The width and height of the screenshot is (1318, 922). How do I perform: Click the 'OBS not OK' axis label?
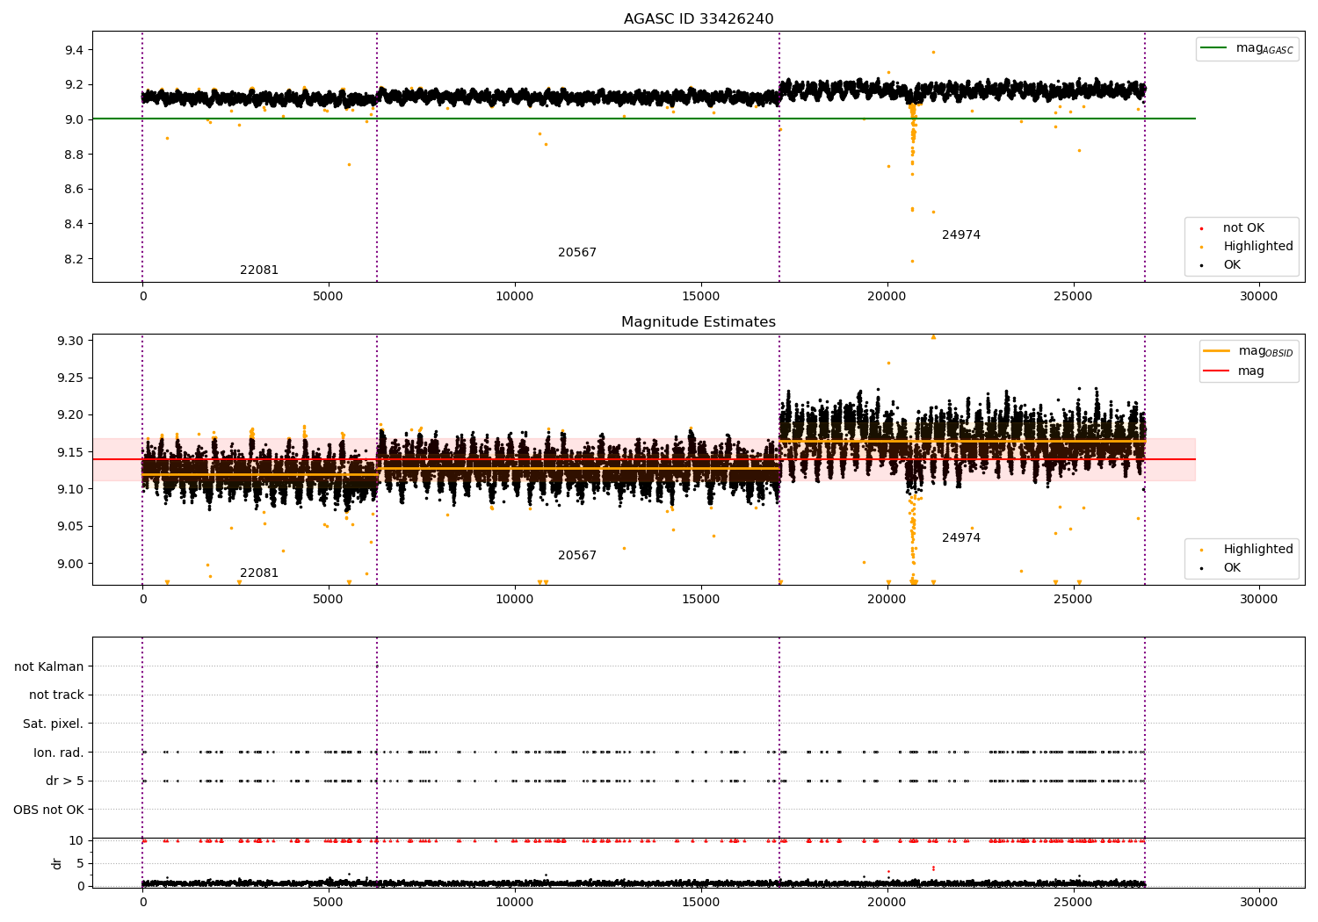[49, 810]
